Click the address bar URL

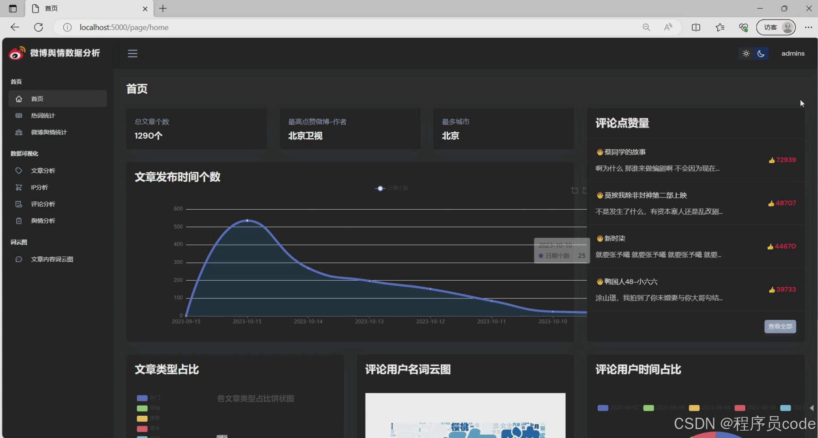pos(124,27)
